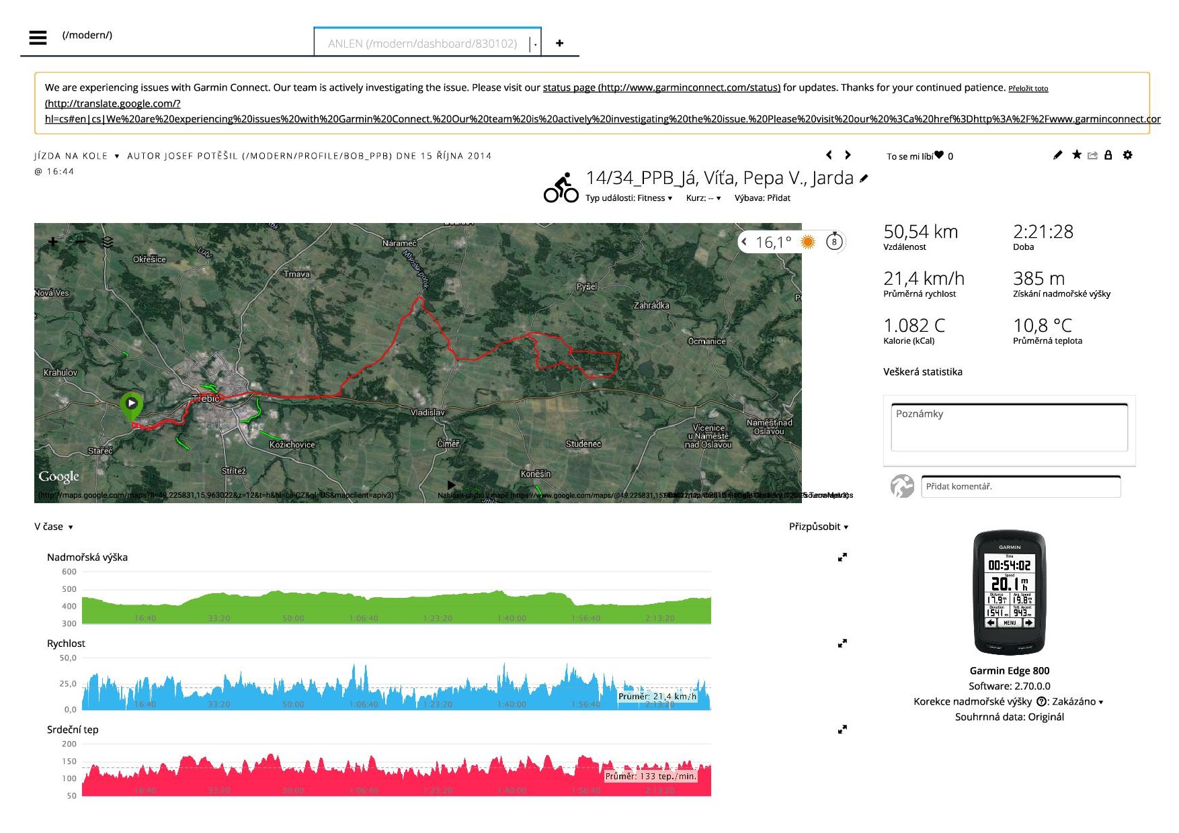Toggle the privacy lock icon
Screen dimensions: 1179x833
[1108, 155]
